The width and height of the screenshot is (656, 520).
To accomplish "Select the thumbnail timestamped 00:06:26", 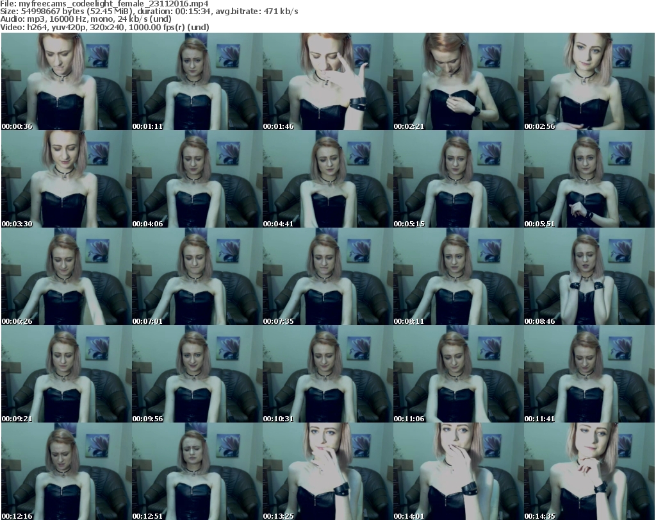I will coord(67,277).
